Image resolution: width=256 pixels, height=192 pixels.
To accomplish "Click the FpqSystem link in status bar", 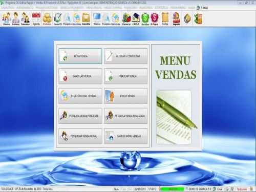I will pyautogui.click(x=242, y=189).
